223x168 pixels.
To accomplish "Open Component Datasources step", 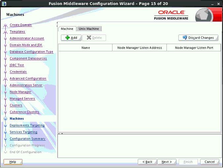I will (28, 59).
